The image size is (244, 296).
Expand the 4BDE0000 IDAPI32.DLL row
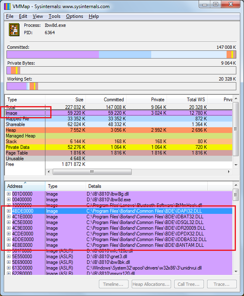pos(9,211)
